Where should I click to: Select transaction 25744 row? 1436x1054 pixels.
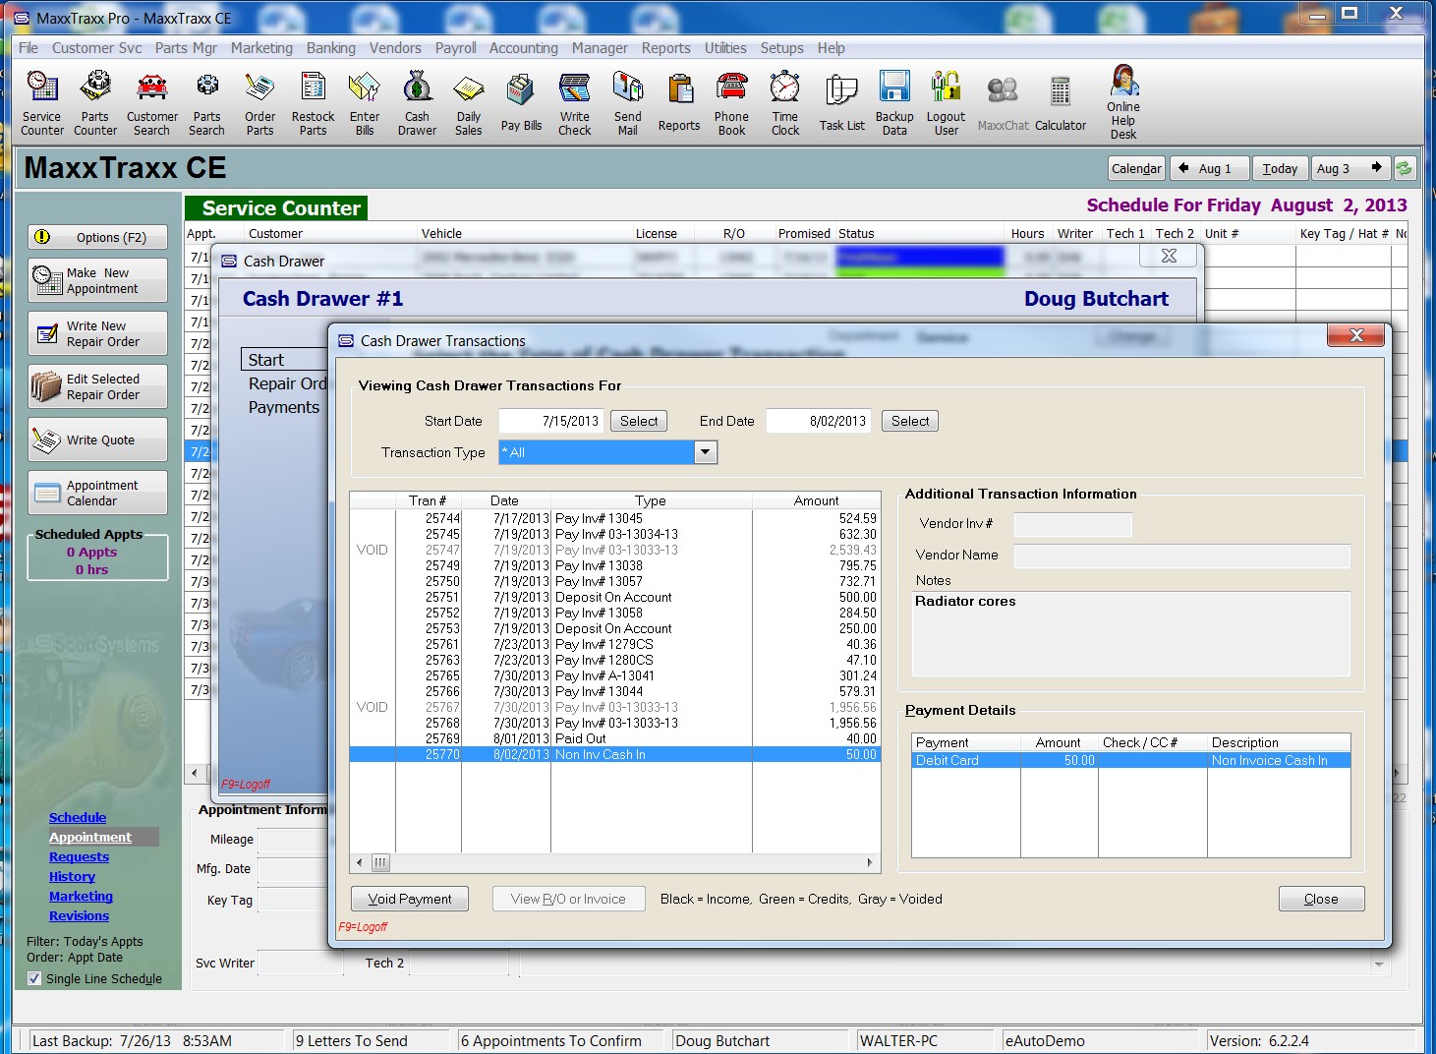(x=615, y=518)
